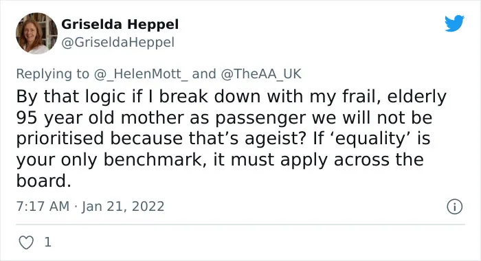
Task: Click the horizontal divider below the timestamp
Action: (240, 224)
